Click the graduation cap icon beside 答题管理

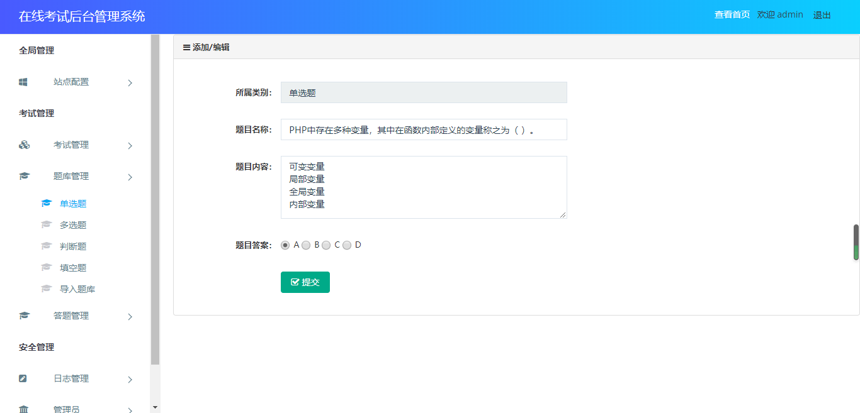pyautogui.click(x=24, y=316)
